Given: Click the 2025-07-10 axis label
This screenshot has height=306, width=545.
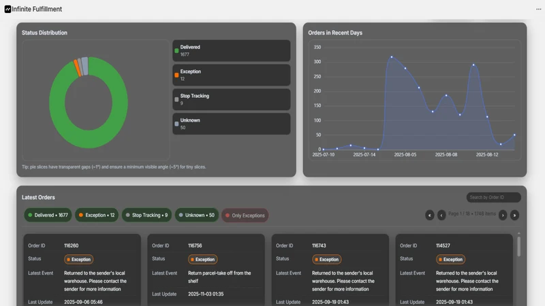Looking at the screenshot, I should (323, 155).
